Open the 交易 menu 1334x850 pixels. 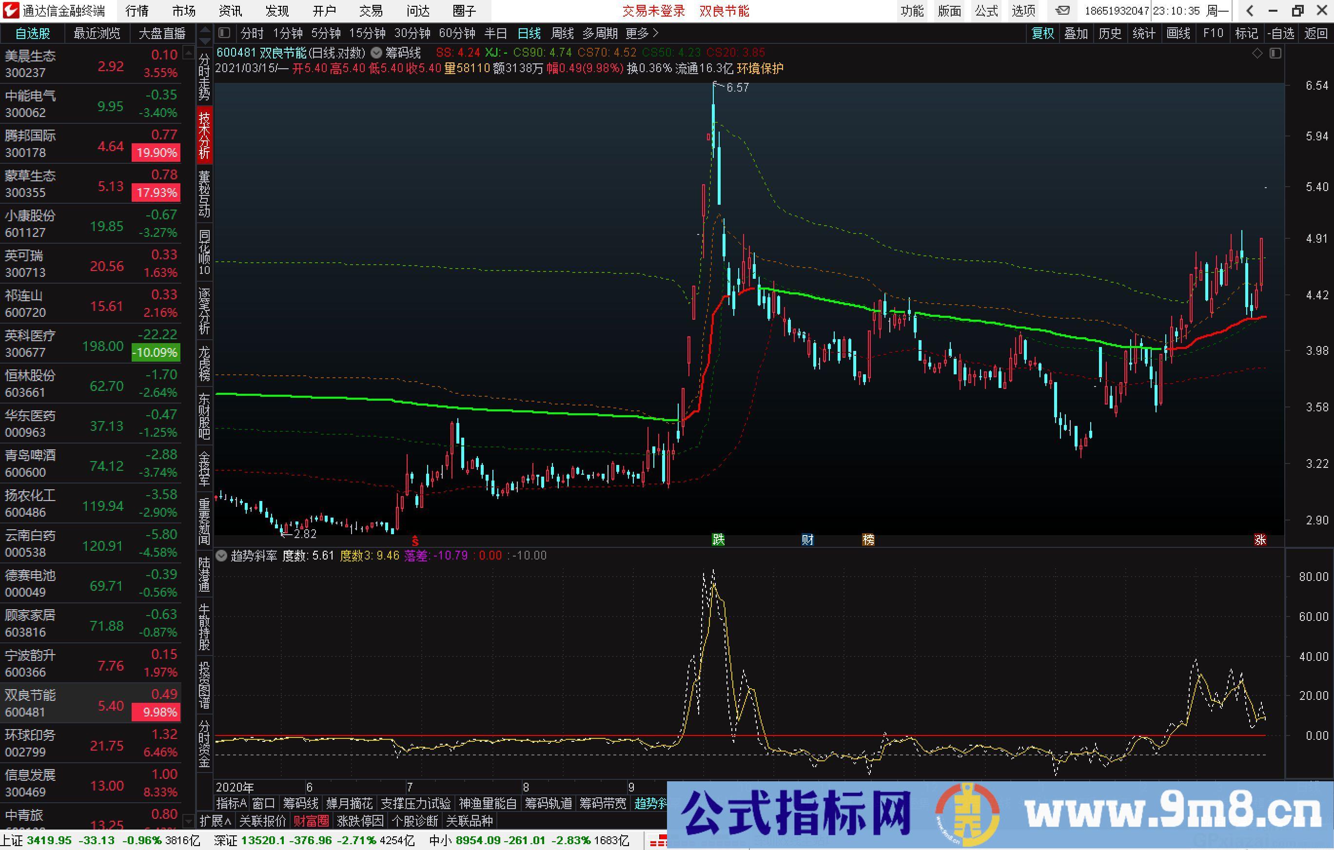coord(371,11)
